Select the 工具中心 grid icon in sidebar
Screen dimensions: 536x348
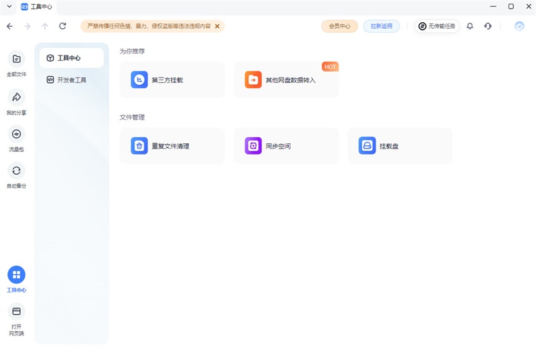coord(16,274)
